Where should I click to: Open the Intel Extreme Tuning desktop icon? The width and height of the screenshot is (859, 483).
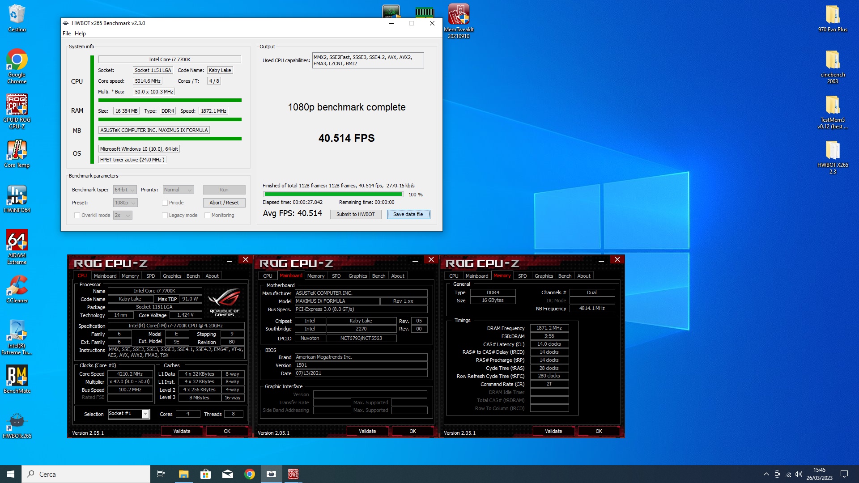[17, 337]
